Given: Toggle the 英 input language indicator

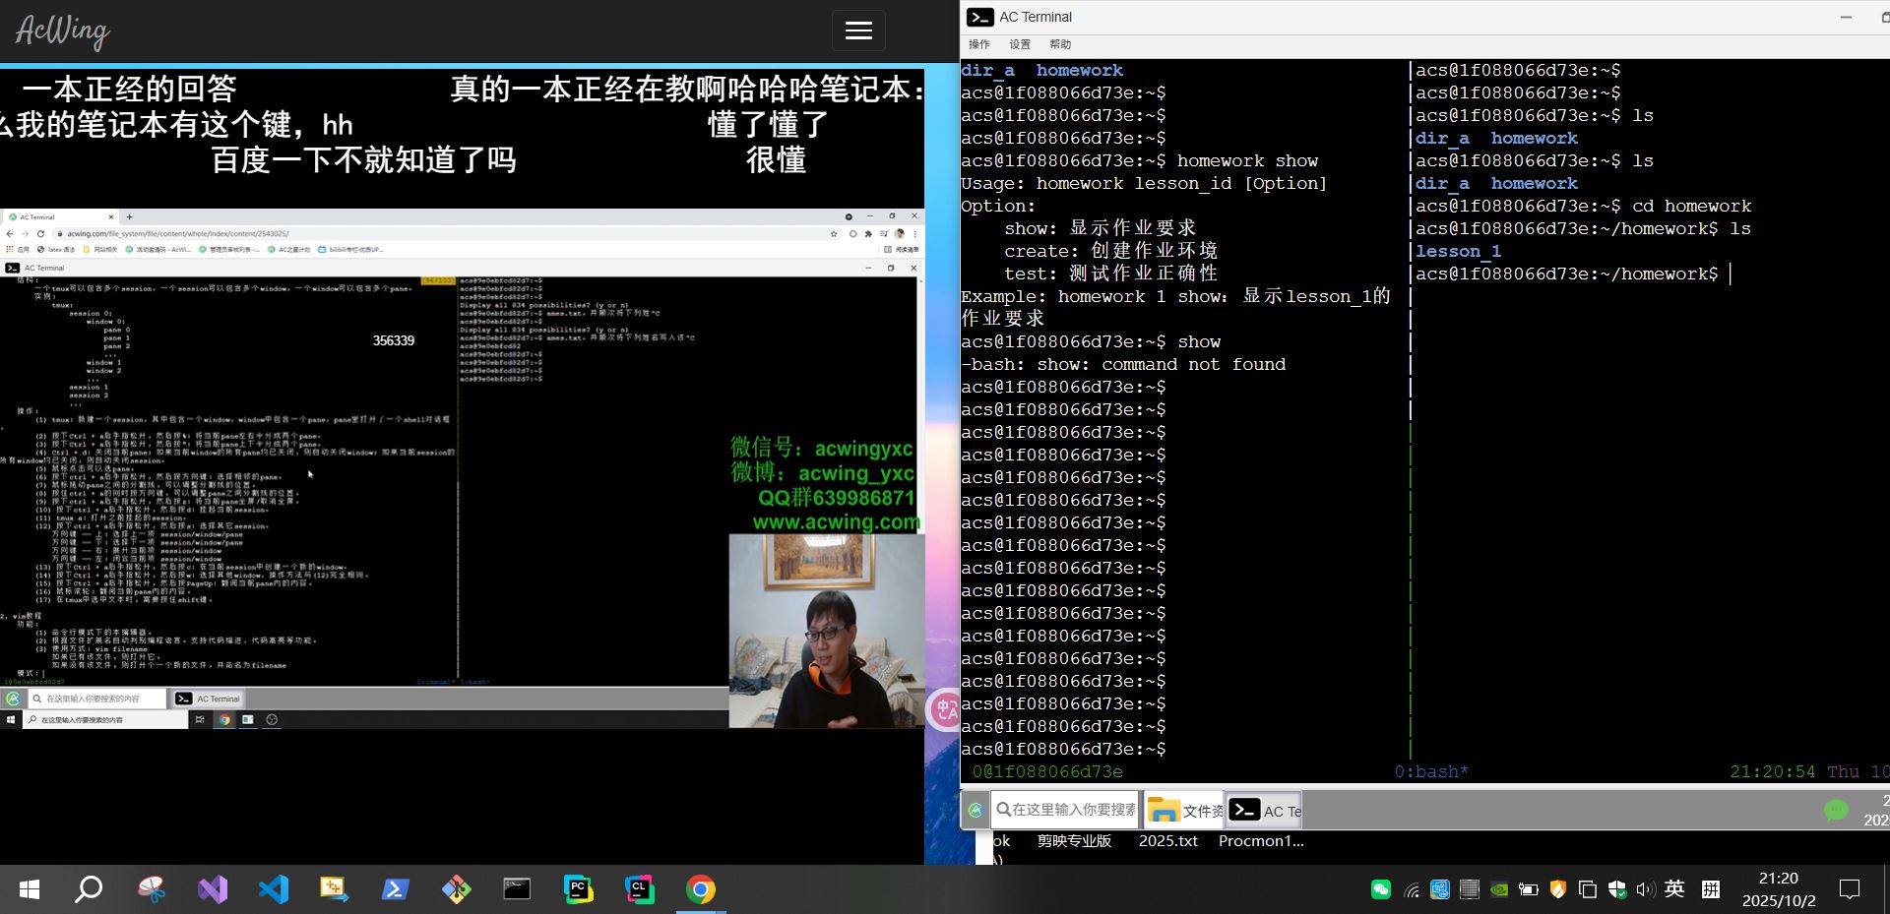Looking at the screenshot, I should (1673, 889).
